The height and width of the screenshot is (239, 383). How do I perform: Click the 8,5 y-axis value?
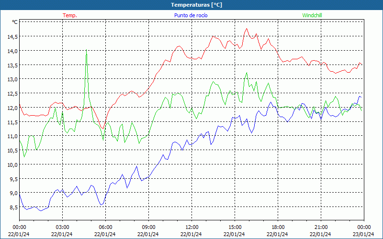pos(13,207)
